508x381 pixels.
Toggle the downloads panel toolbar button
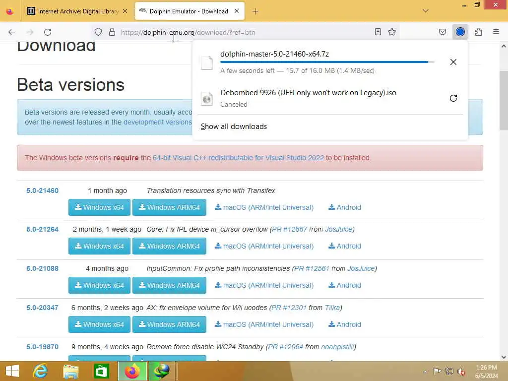pyautogui.click(x=460, y=32)
